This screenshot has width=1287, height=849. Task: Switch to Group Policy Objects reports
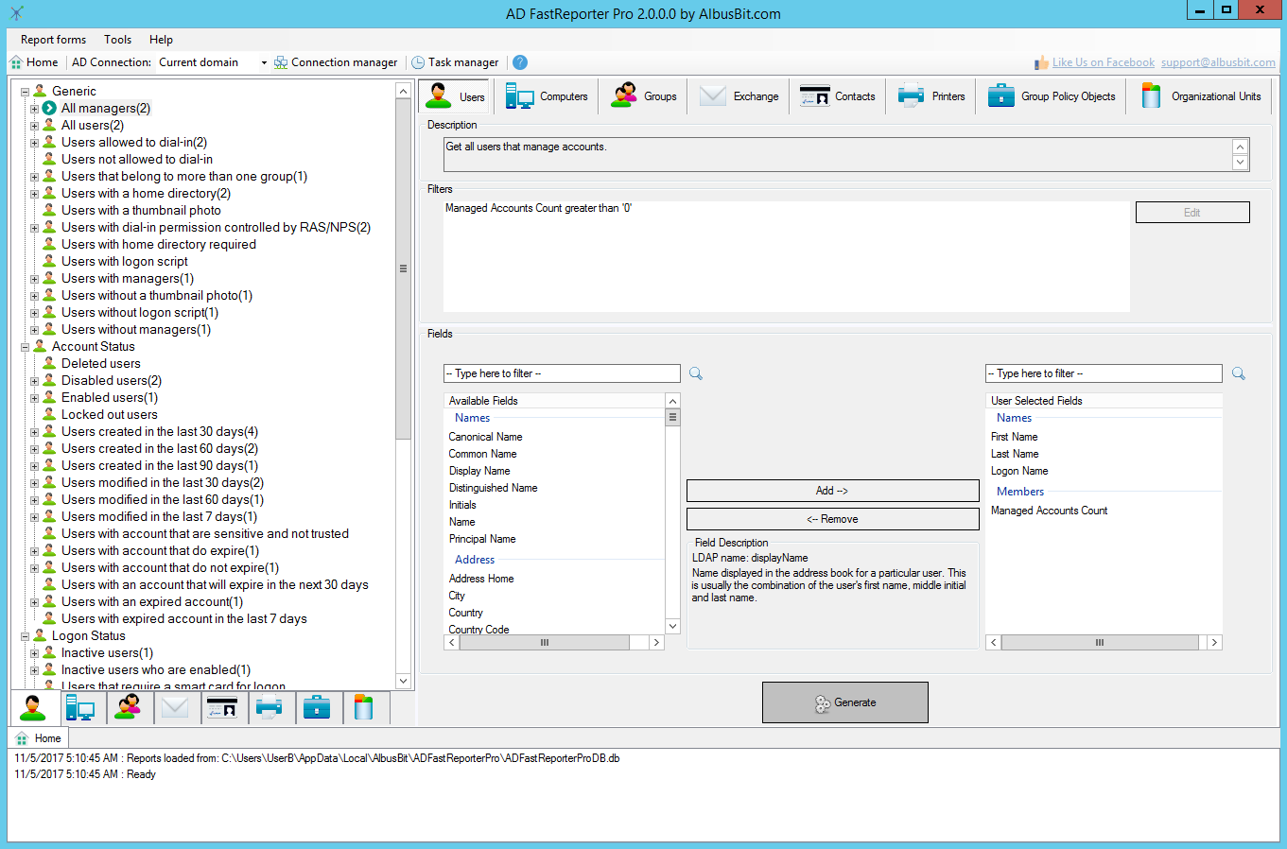point(1052,96)
